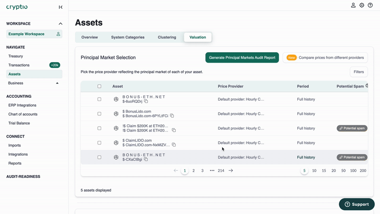Screen dimensions: 380x214
Task: Expand the Audit-Readiness section
Action: tap(23, 177)
